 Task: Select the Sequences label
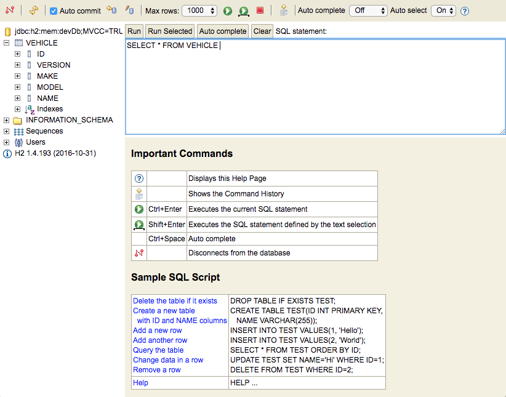44,131
